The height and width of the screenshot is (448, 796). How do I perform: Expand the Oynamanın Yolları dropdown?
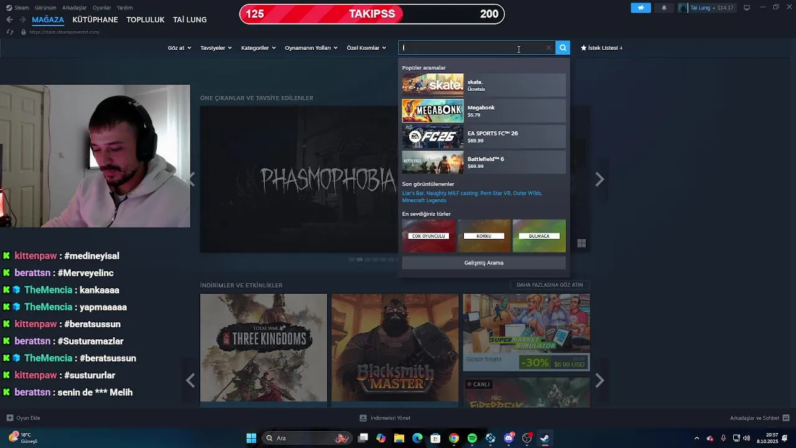[x=311, y=48]
